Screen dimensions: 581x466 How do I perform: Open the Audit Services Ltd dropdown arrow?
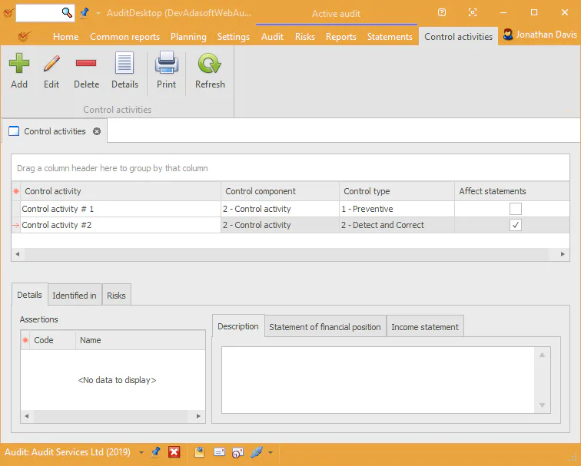141,452
